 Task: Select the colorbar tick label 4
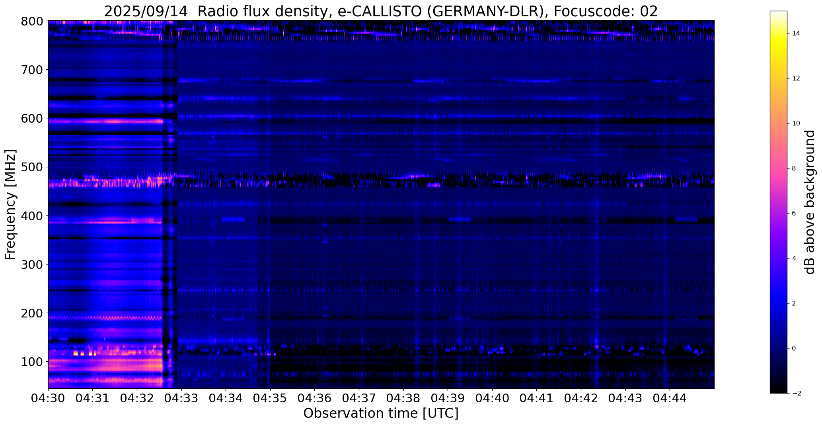(x=794, y=259)
